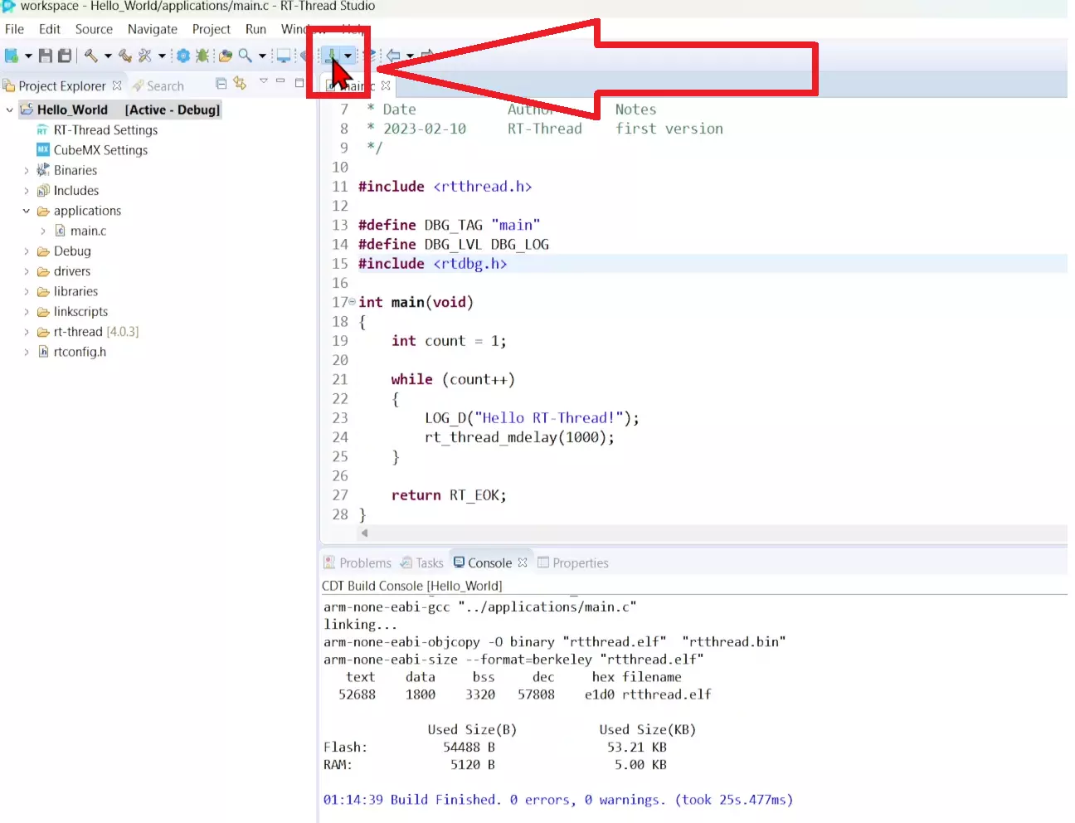The width and height of the screenshot is (1075, 823).
Task: Select main.c in the project tree
Action: 88,231
